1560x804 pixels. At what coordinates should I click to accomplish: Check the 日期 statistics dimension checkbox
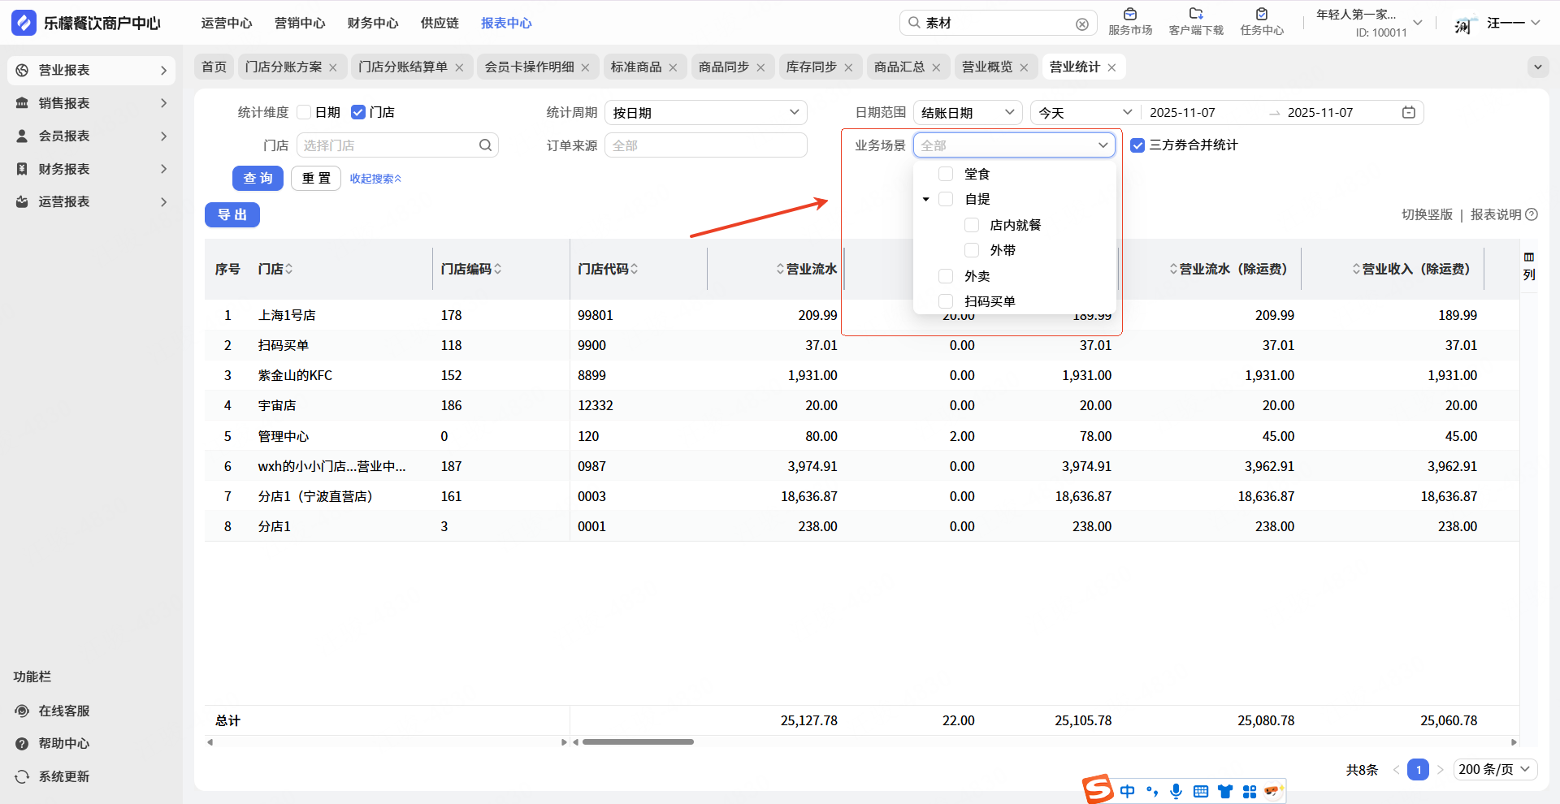point(305,112)
